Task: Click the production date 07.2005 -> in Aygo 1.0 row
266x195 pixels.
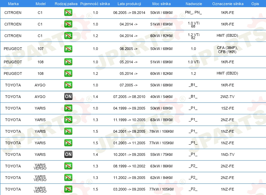Action: click(x=129, y=85)
